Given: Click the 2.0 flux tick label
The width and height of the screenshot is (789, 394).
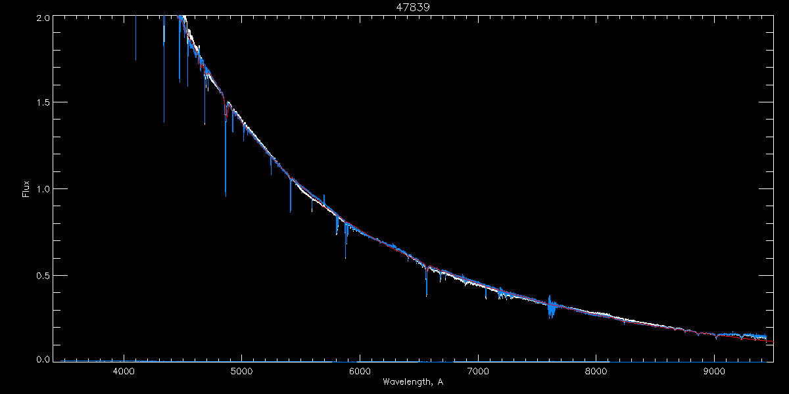Looking at the screenshot, I should point(43,18).
